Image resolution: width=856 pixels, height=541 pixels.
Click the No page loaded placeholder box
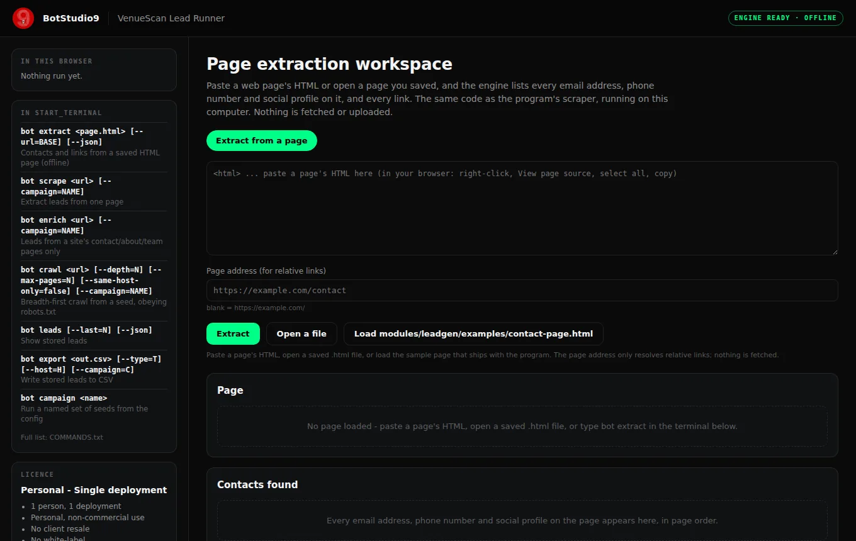coord(522,426)
